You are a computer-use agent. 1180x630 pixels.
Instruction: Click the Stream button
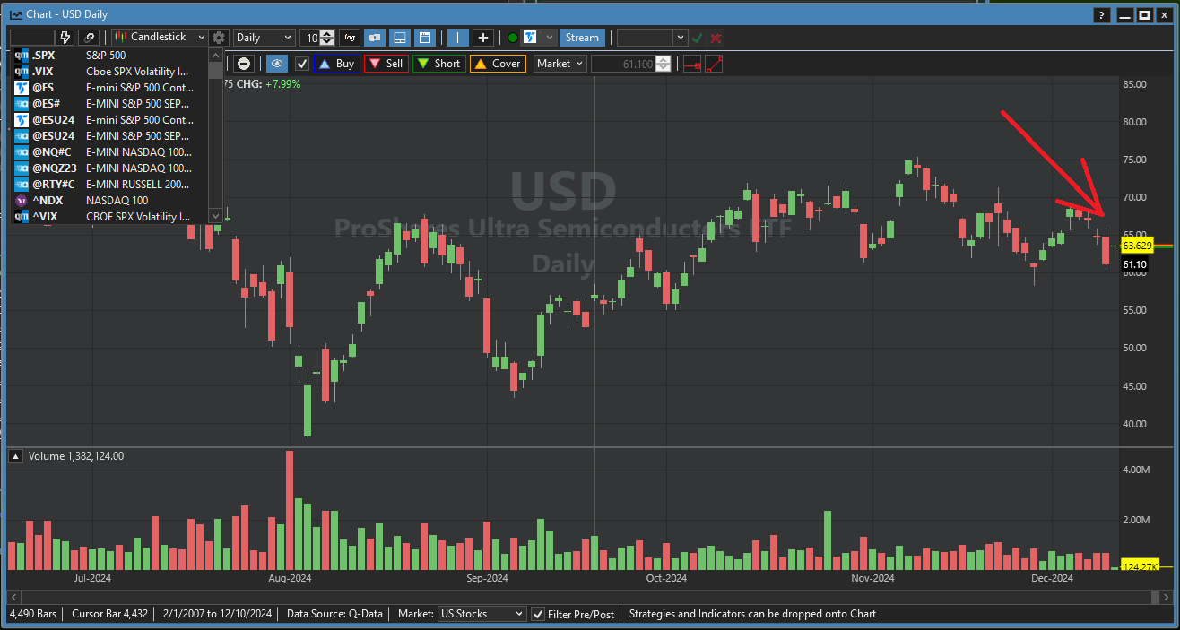pos(582,37)
